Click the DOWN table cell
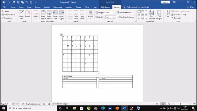This screenshot has height=111, width=197. coord(116,78)
